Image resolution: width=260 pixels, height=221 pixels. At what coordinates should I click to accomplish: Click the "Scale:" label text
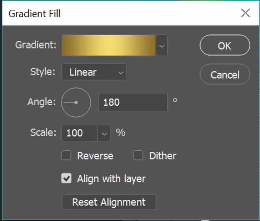[x=43, y=133]
